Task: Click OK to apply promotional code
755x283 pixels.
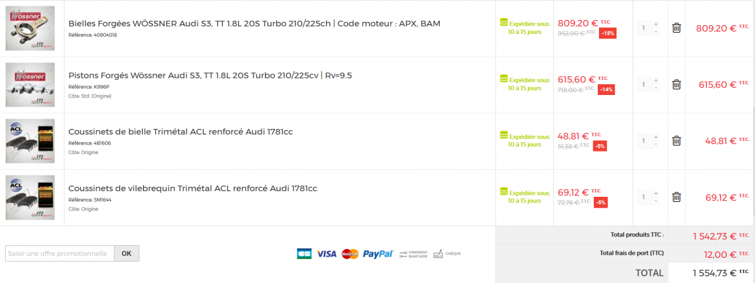Action: pyautogui.click(x=126, y=253)
